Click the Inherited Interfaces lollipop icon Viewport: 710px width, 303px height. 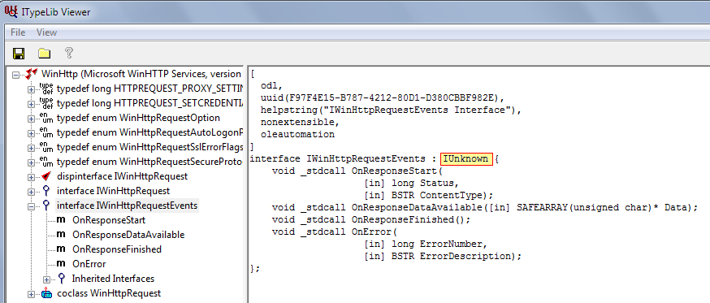(62, 279)
